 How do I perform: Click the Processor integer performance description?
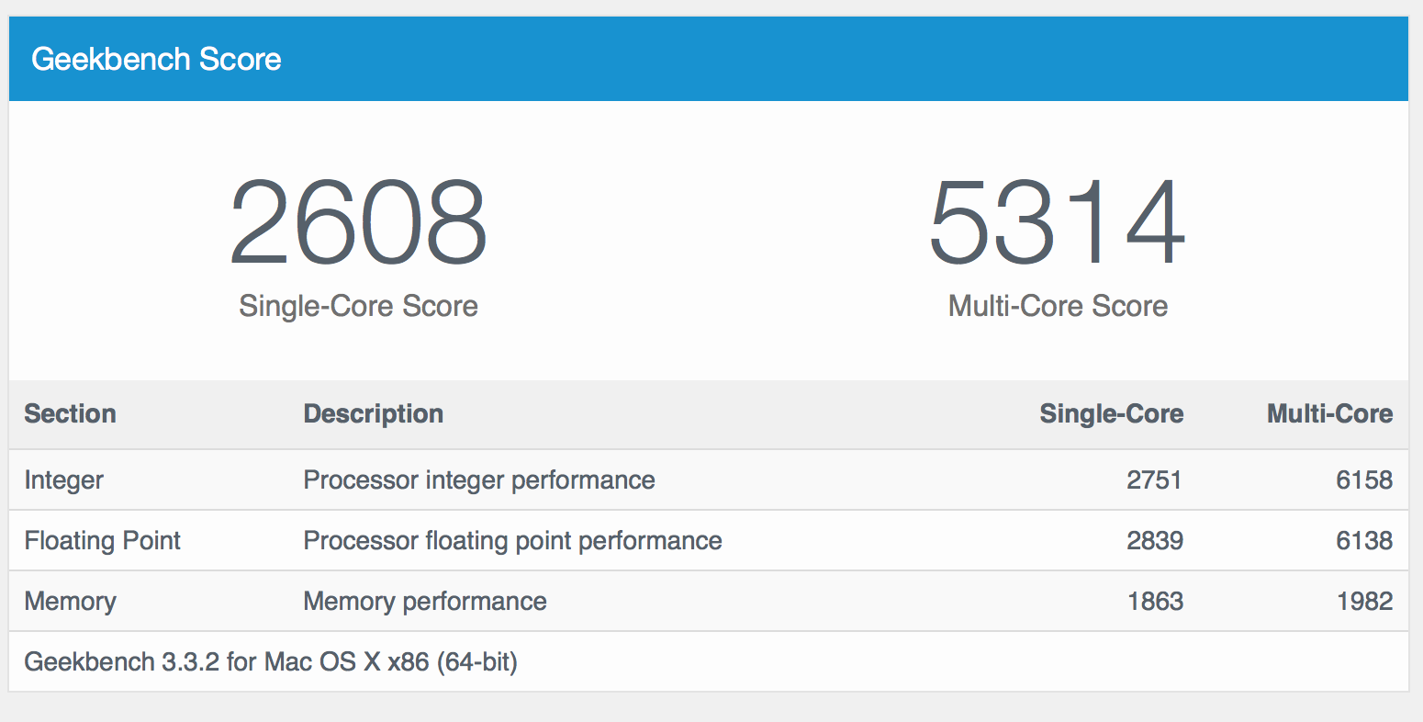click(x=479, y=479)
